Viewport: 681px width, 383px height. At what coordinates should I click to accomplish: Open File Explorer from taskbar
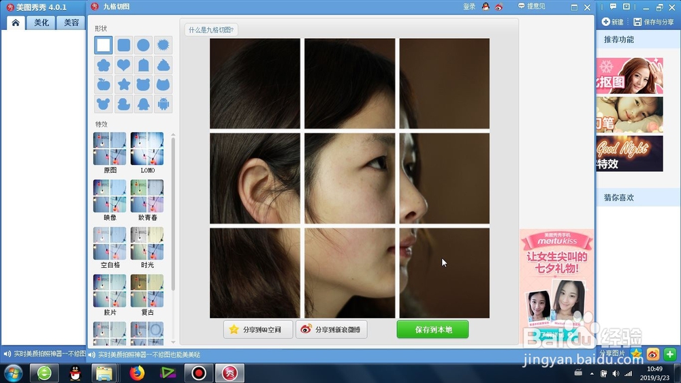104,373
